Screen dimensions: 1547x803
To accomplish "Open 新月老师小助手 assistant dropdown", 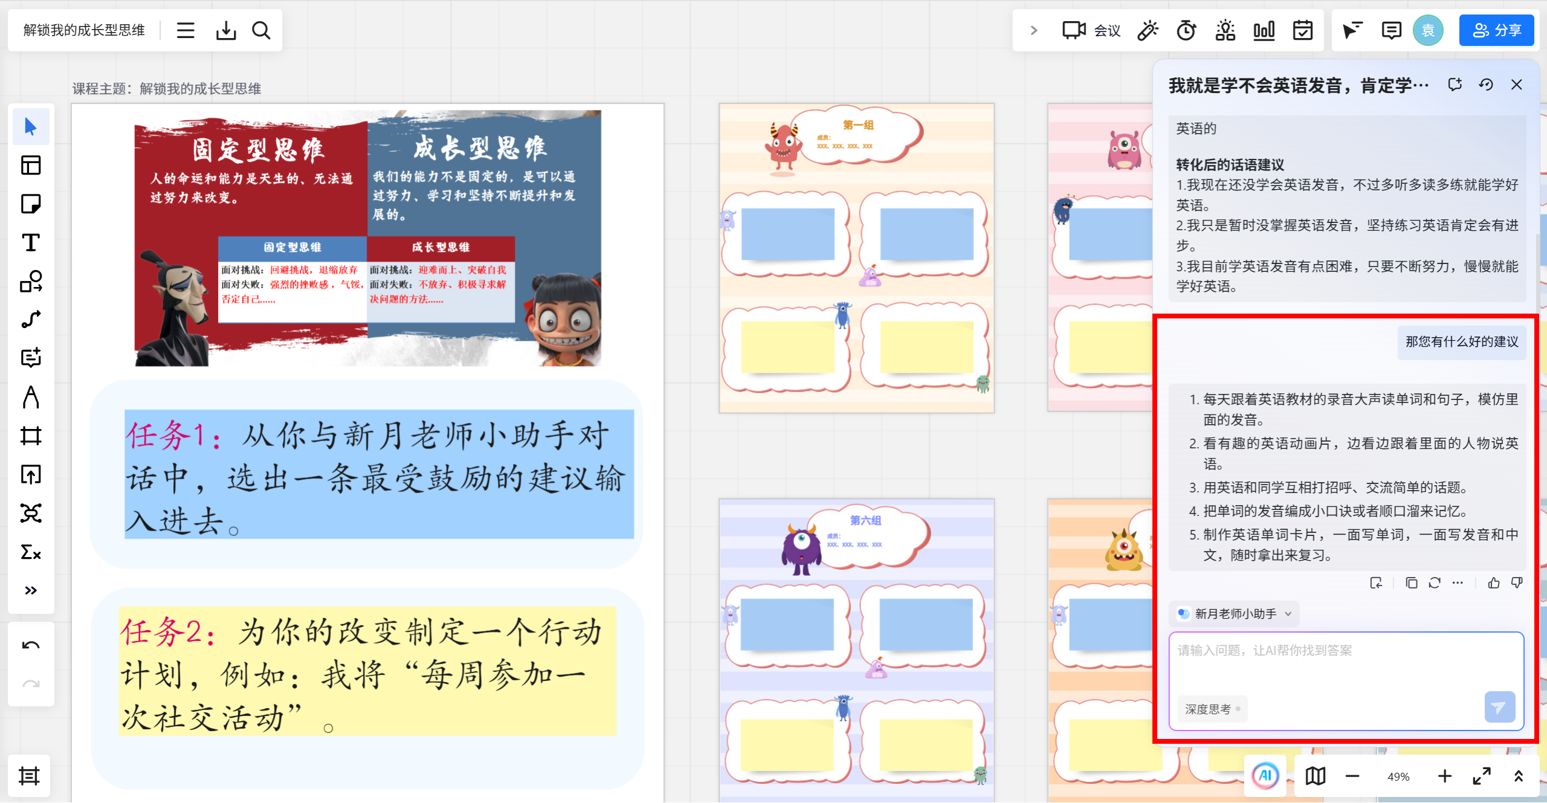I will coord(1234,614).
